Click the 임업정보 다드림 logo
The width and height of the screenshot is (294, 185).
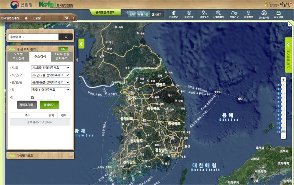coord(277,5)
